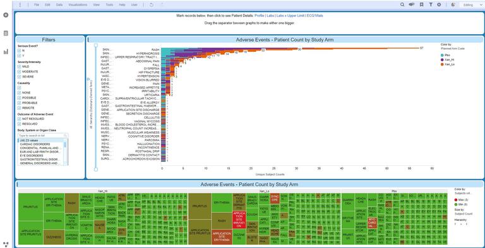This screenshot has height=248, width=485.
Task: Uncheck the MILD severity checkbox
Action: click(19, 66)
